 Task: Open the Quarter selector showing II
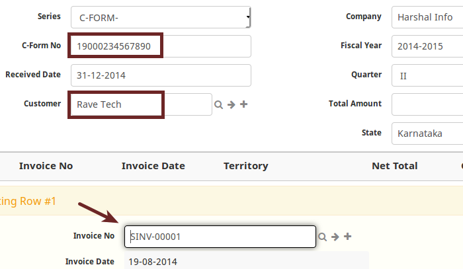tap(427, 75)
